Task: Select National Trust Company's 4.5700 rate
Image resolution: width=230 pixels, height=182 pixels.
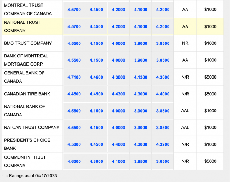Action: click(74, 27)
